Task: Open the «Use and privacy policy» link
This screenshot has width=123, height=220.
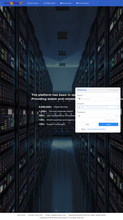Action: click(x=96, y=129)
